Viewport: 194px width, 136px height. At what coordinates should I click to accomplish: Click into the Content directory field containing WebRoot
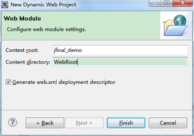click(x=120, y=62)
